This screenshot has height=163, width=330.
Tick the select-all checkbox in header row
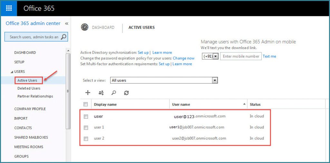[x=86, y=104]
